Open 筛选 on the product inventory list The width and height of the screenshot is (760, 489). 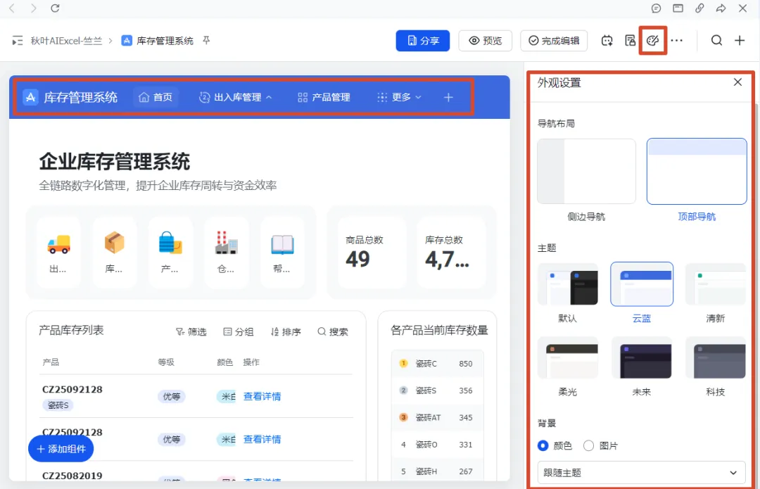point(191,331)
